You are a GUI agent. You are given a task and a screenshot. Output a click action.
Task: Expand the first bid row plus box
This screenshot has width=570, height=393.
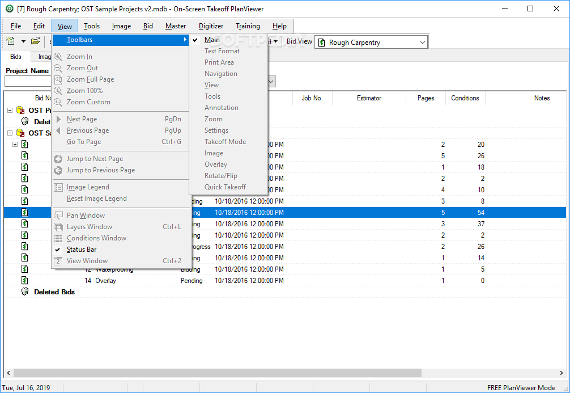(x=15, y=145)
